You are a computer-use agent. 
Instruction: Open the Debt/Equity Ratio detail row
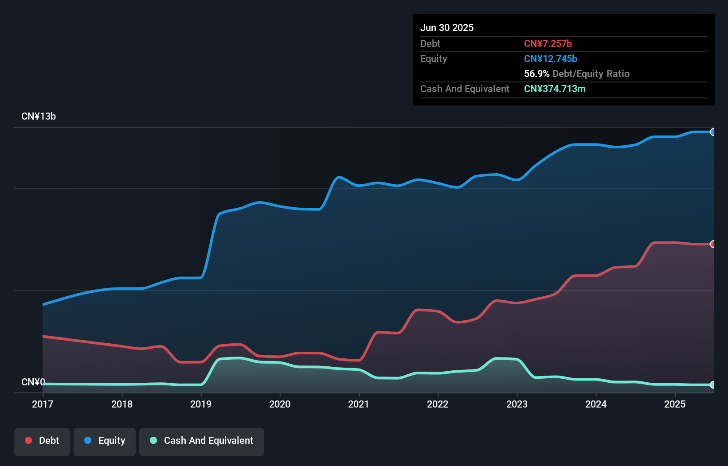[x=576, y=74]
